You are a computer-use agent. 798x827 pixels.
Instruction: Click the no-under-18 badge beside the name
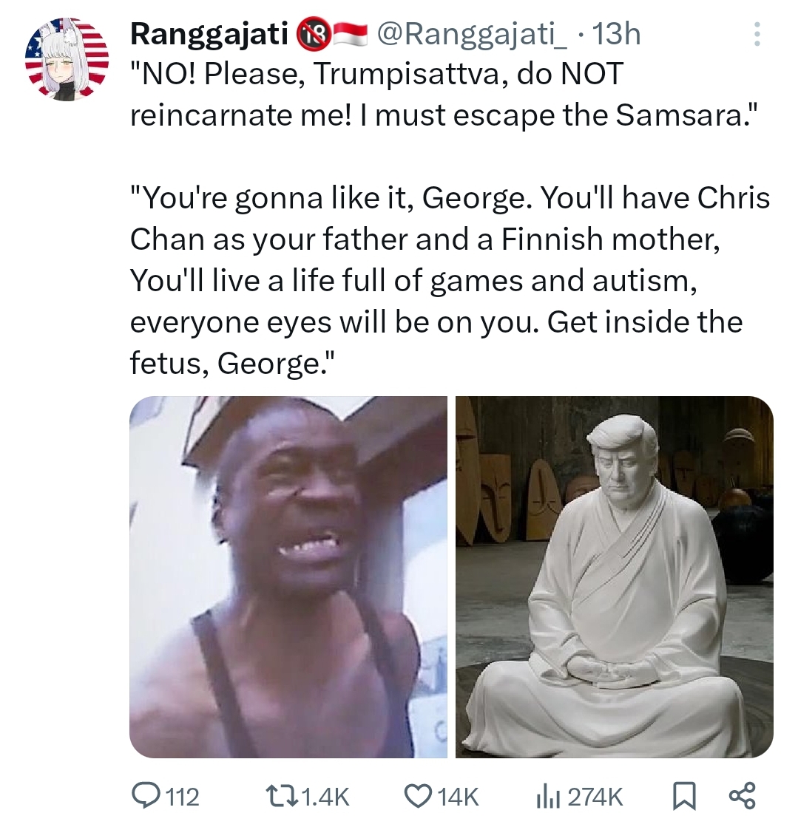pos(311,35)
